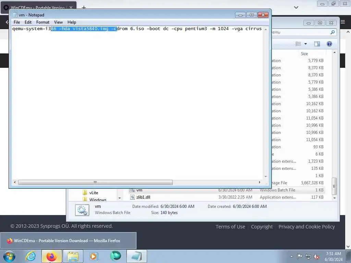Open view options dropdown arrow in Explorer
The height and width of the screenshot is (263, 351).
(305, 44)
